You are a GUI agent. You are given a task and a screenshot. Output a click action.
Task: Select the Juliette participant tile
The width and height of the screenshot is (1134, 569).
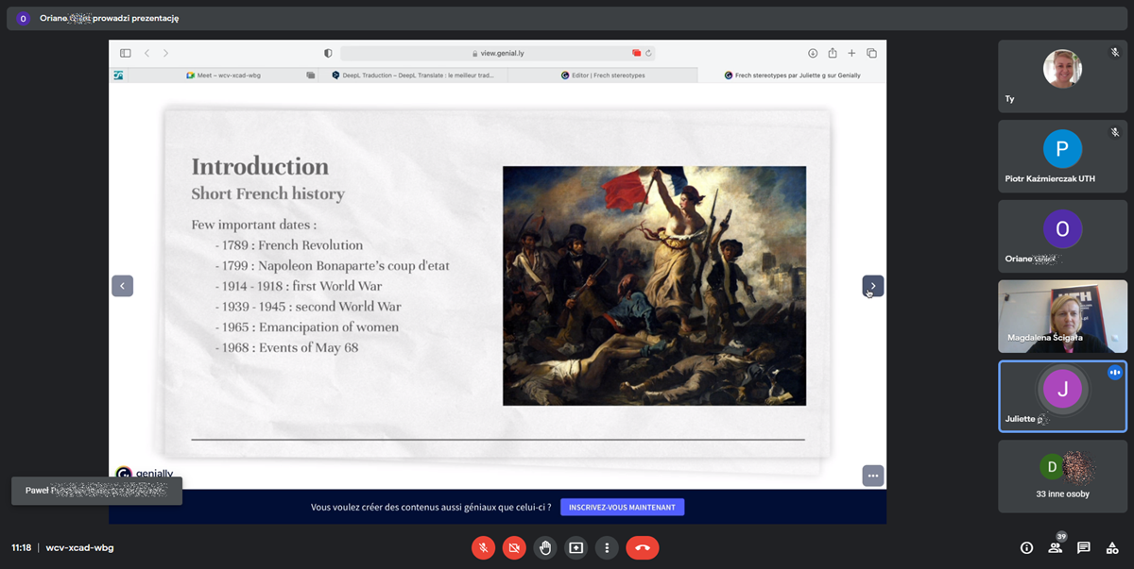[x=1062, y=396]
